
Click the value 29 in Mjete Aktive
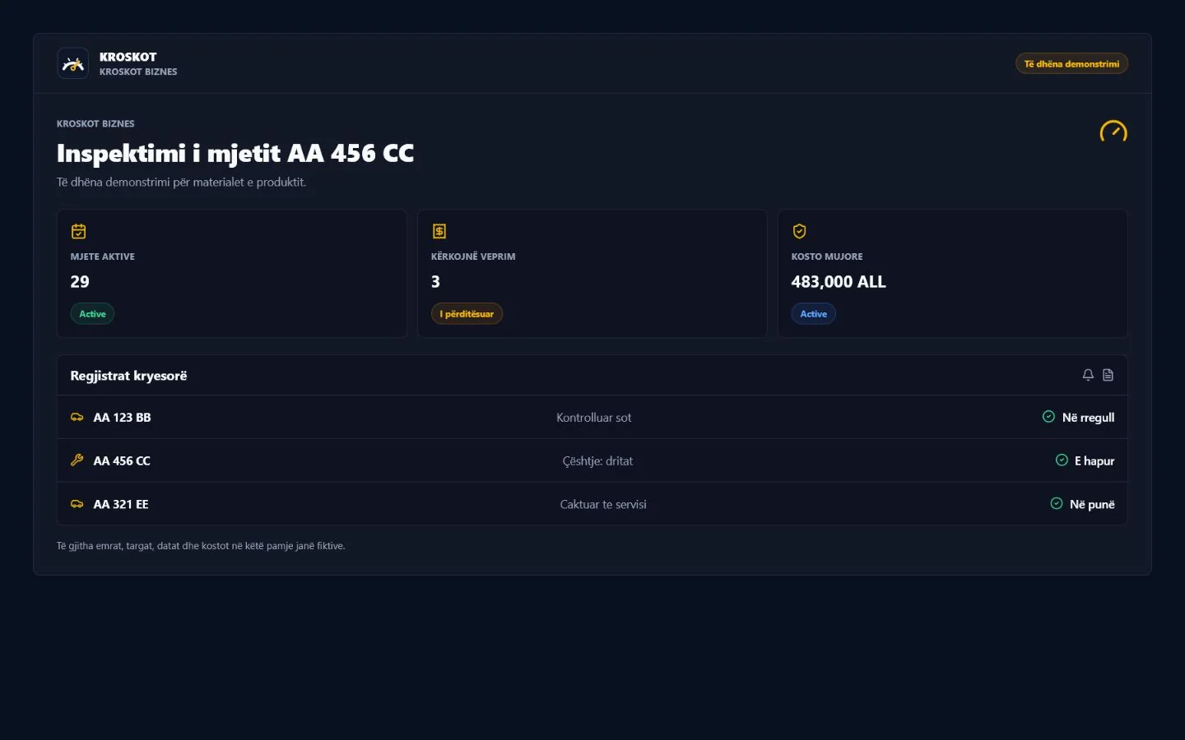click(x=80, y=281)
